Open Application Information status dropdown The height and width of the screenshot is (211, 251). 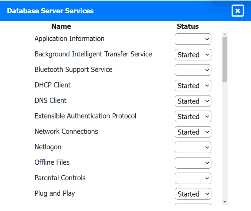[x=193, y=39]
